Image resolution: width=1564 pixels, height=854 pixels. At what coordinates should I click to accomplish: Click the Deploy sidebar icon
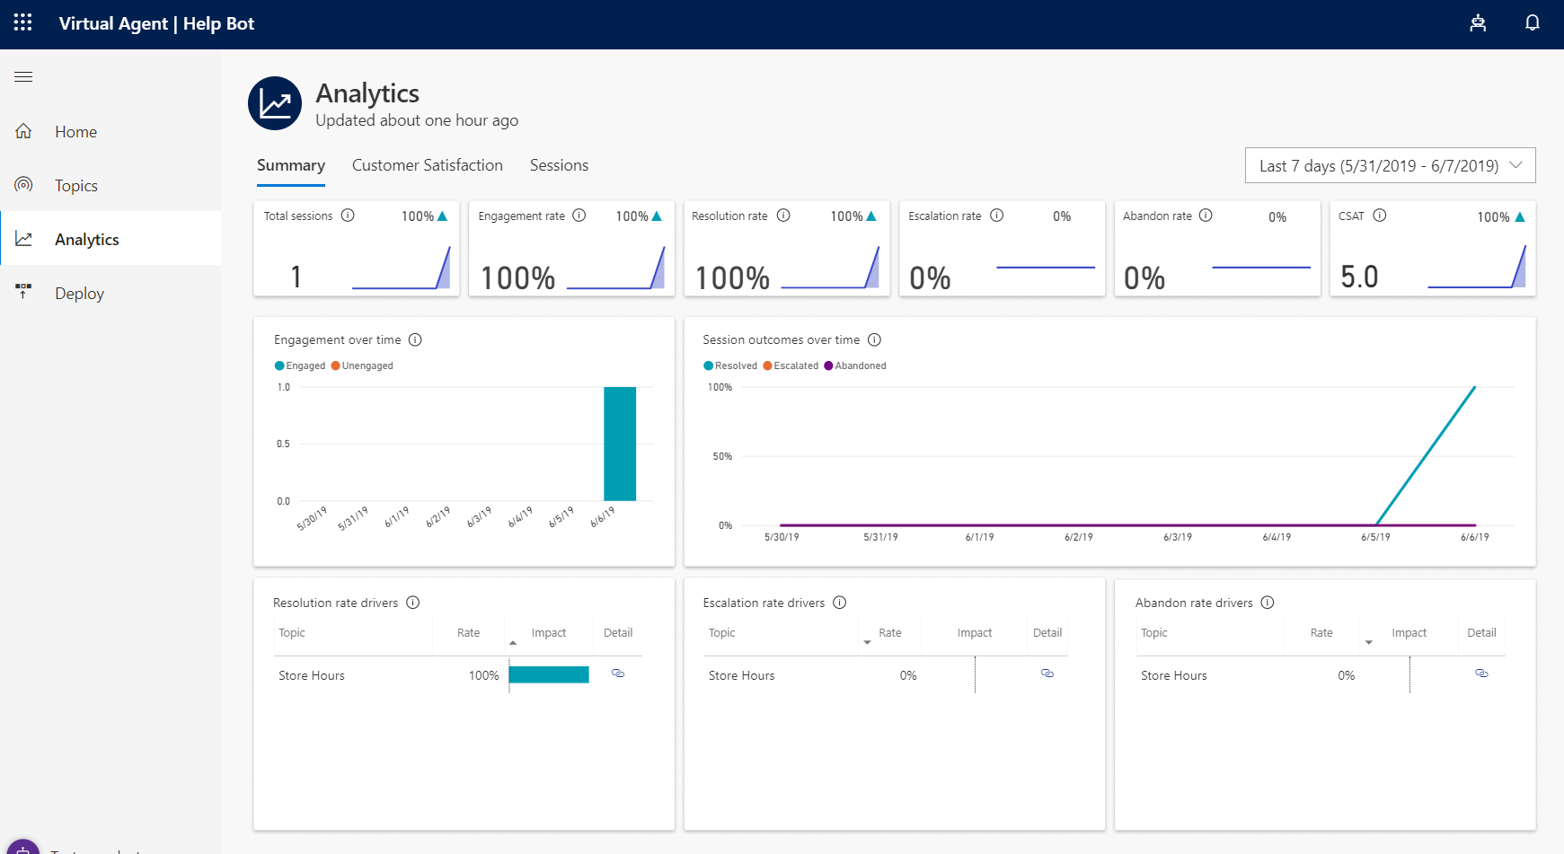[x=23, y=292]
